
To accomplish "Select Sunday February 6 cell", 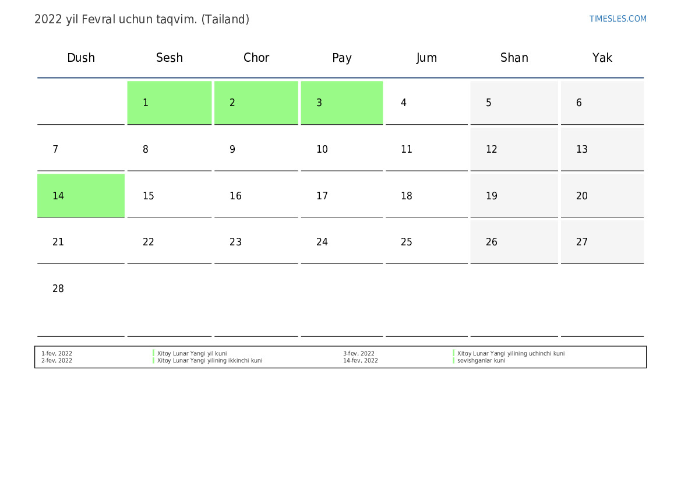I will (x=602, y=103).
